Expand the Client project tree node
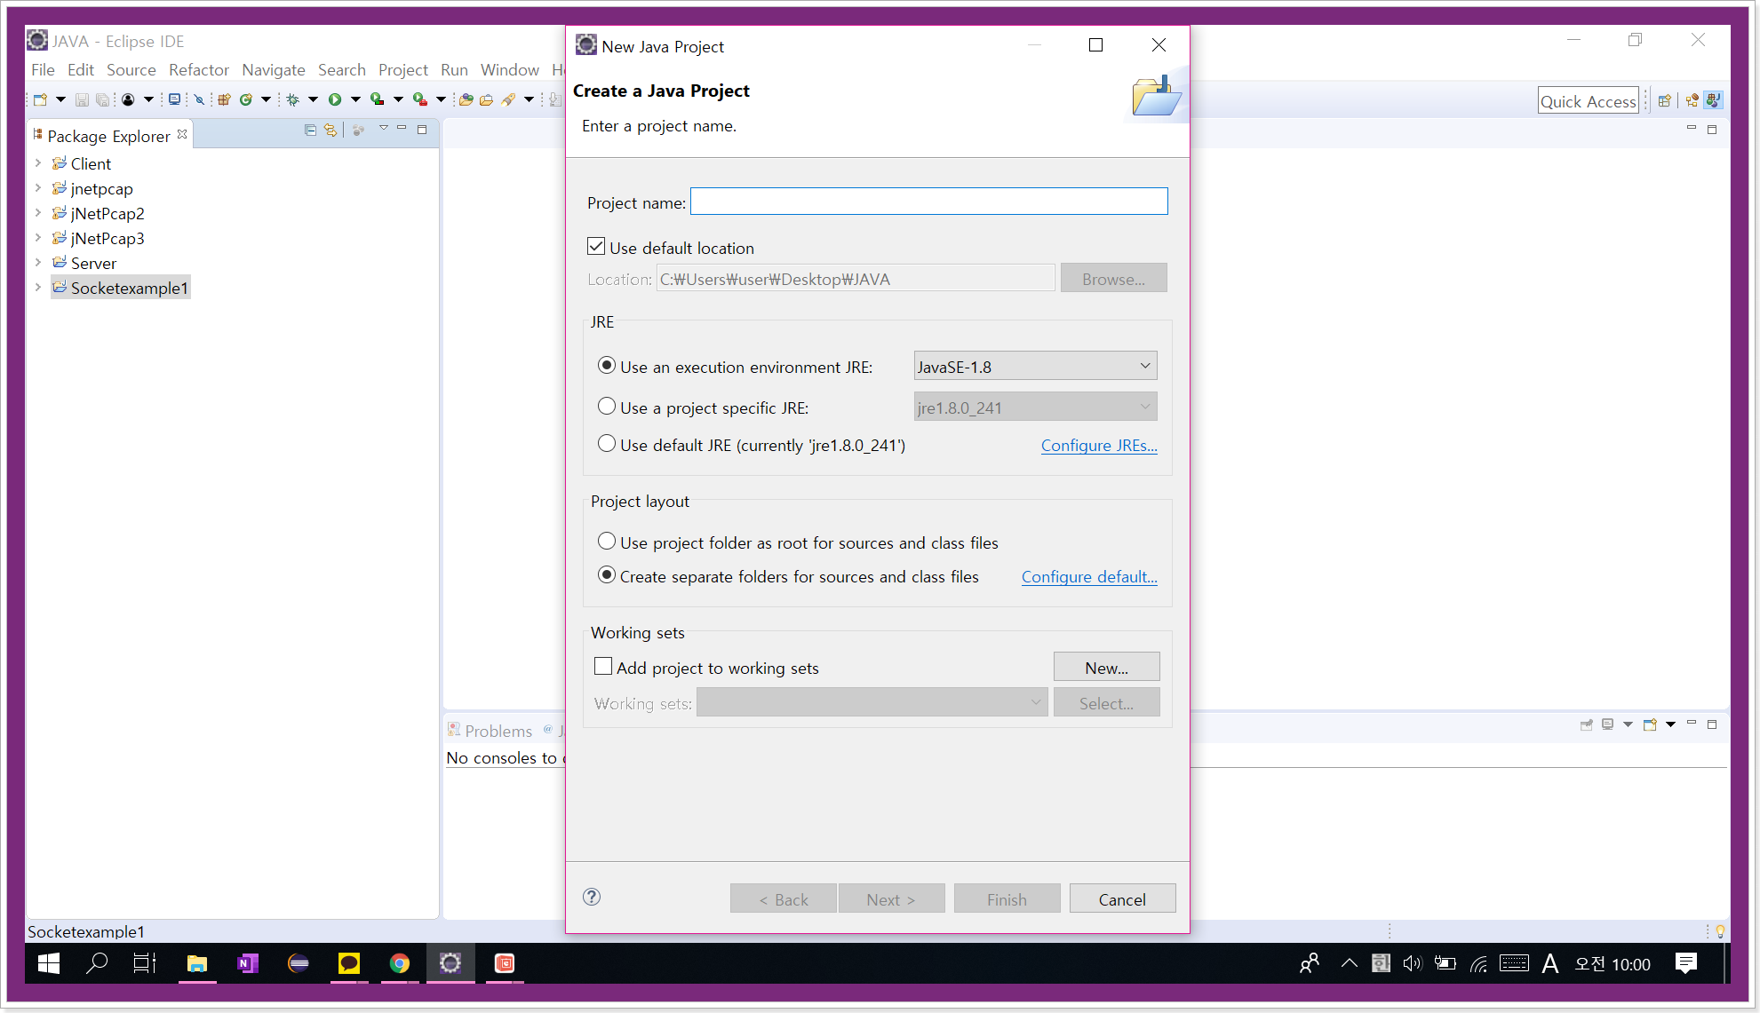This screenshot has width=1760, height=1013. 38,163
